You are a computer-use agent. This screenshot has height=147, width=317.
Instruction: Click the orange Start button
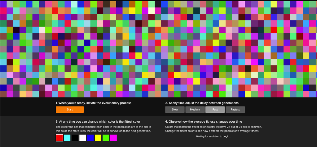(70, 110)
